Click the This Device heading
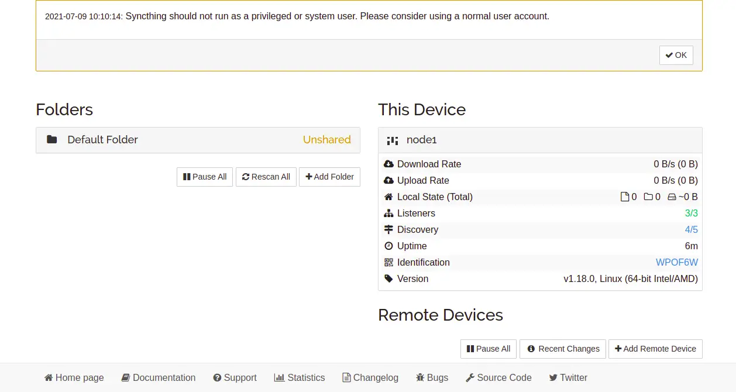Image resolution: width=736 pixels, height=392 pixels. (x=422, y=110)
